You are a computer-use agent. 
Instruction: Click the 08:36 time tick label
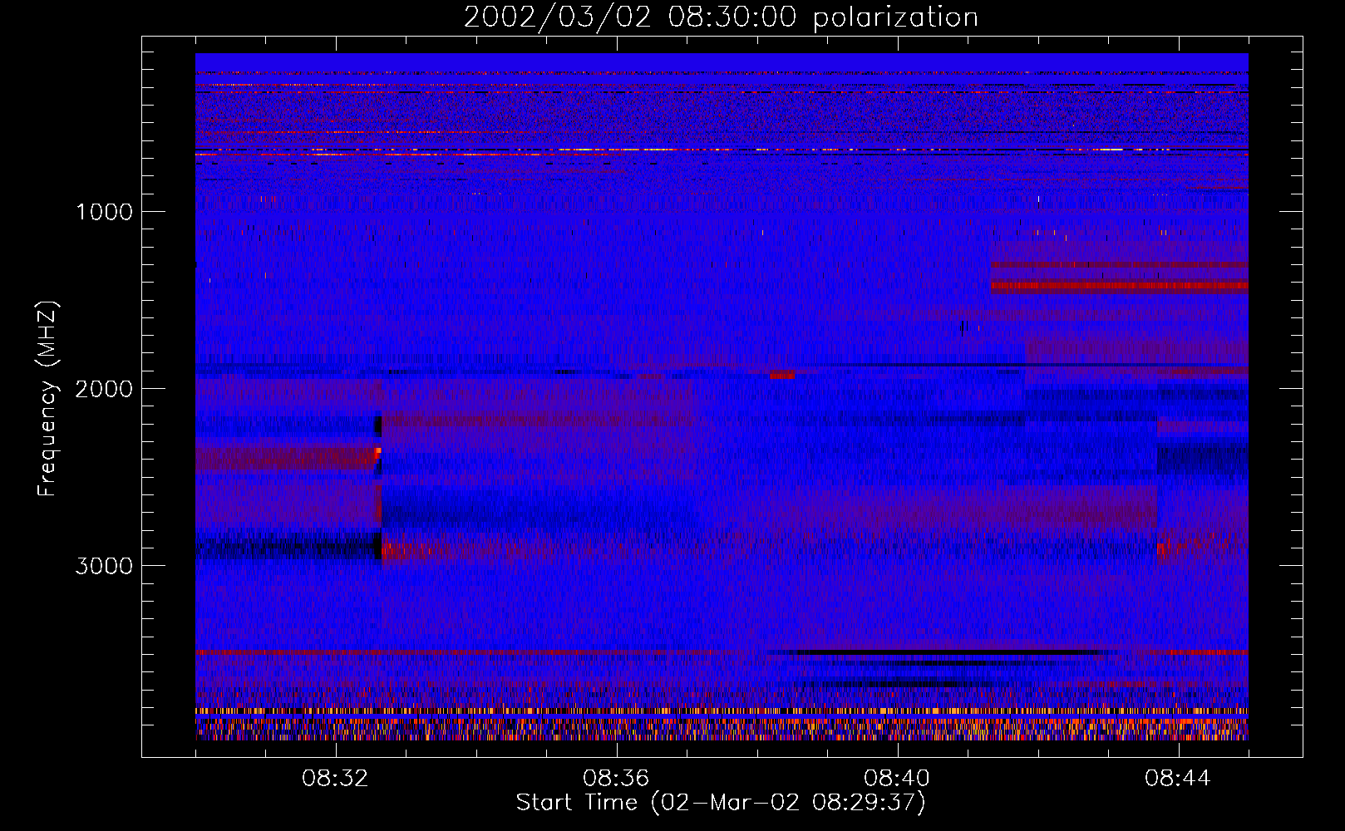pyautogui.click(x=616, y=779)
